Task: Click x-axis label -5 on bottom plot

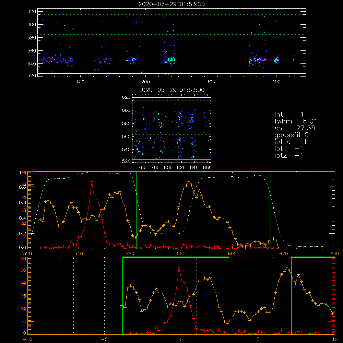Action: [104, 339]
